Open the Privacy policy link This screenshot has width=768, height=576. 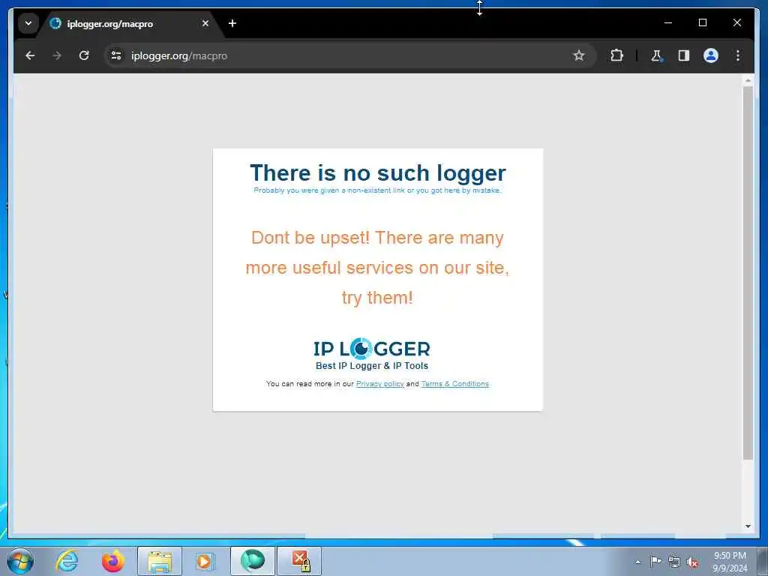click(x=379, y=384)
